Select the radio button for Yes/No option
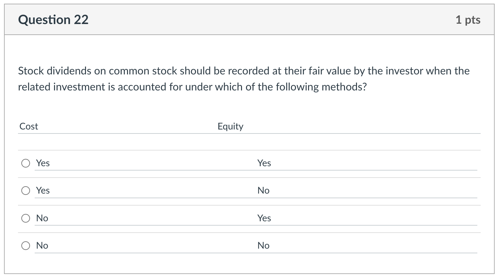Image resolution: width=498 pixels, height=275 pixels. [x=25, y=191]
